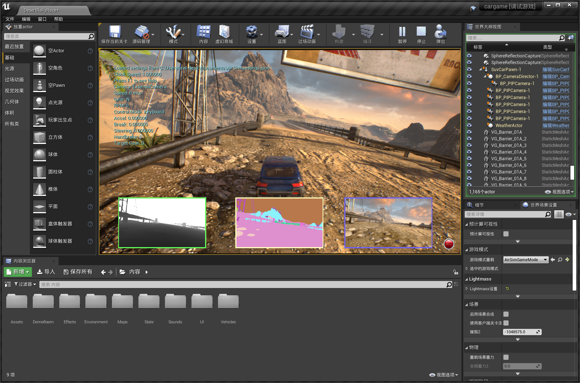580x383 pixels.
Task: Hide WeatherActor in the outliner
Action: click(469, 125)
